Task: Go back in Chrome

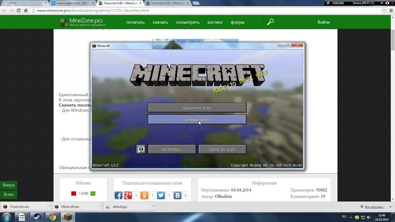Action: click(x=4, y=10)
